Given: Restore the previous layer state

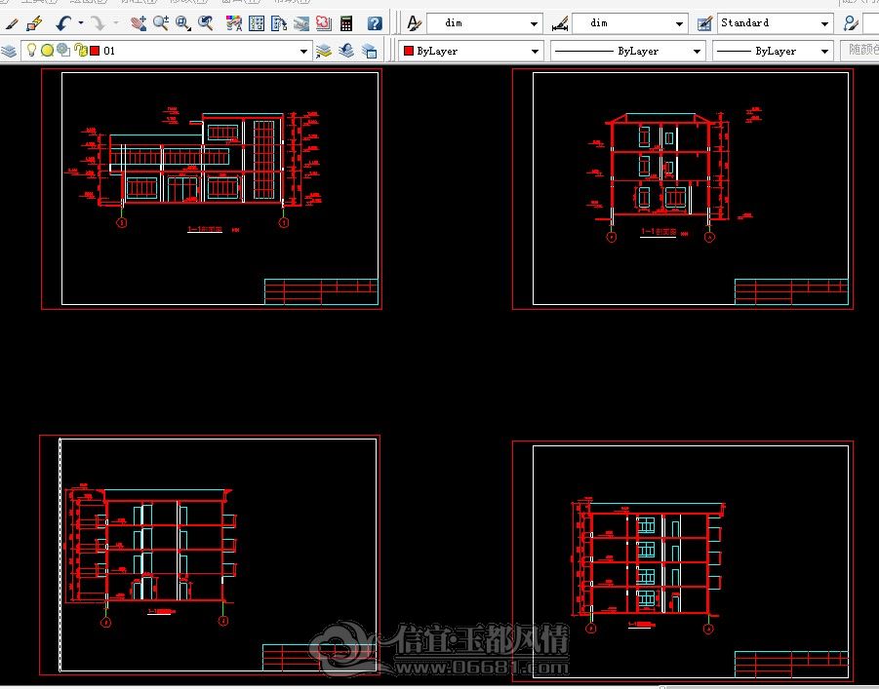Looking at the screenshot, I should [346, 51].
